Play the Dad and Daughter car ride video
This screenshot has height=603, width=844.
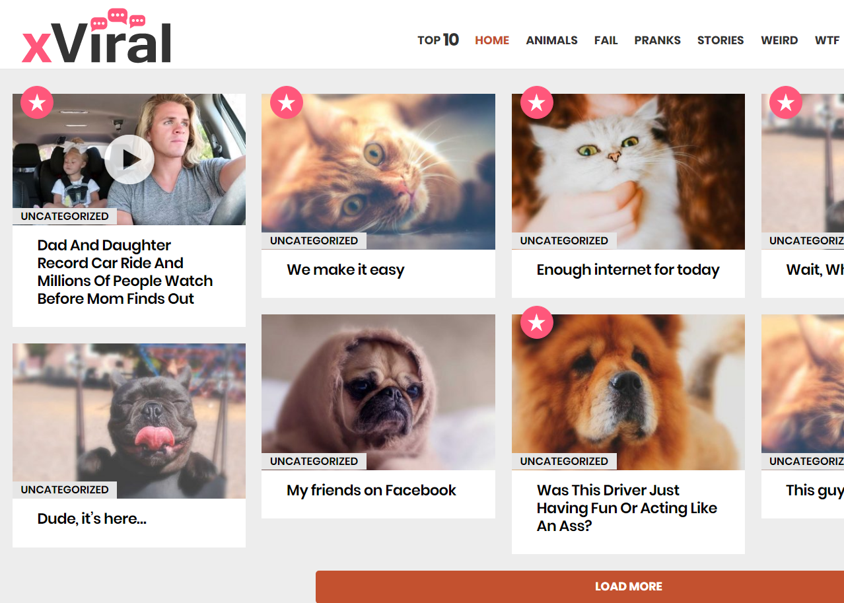pos(129,159)
